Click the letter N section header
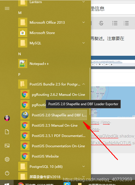This screenshot has width=135, height=185. pos(20,54)
